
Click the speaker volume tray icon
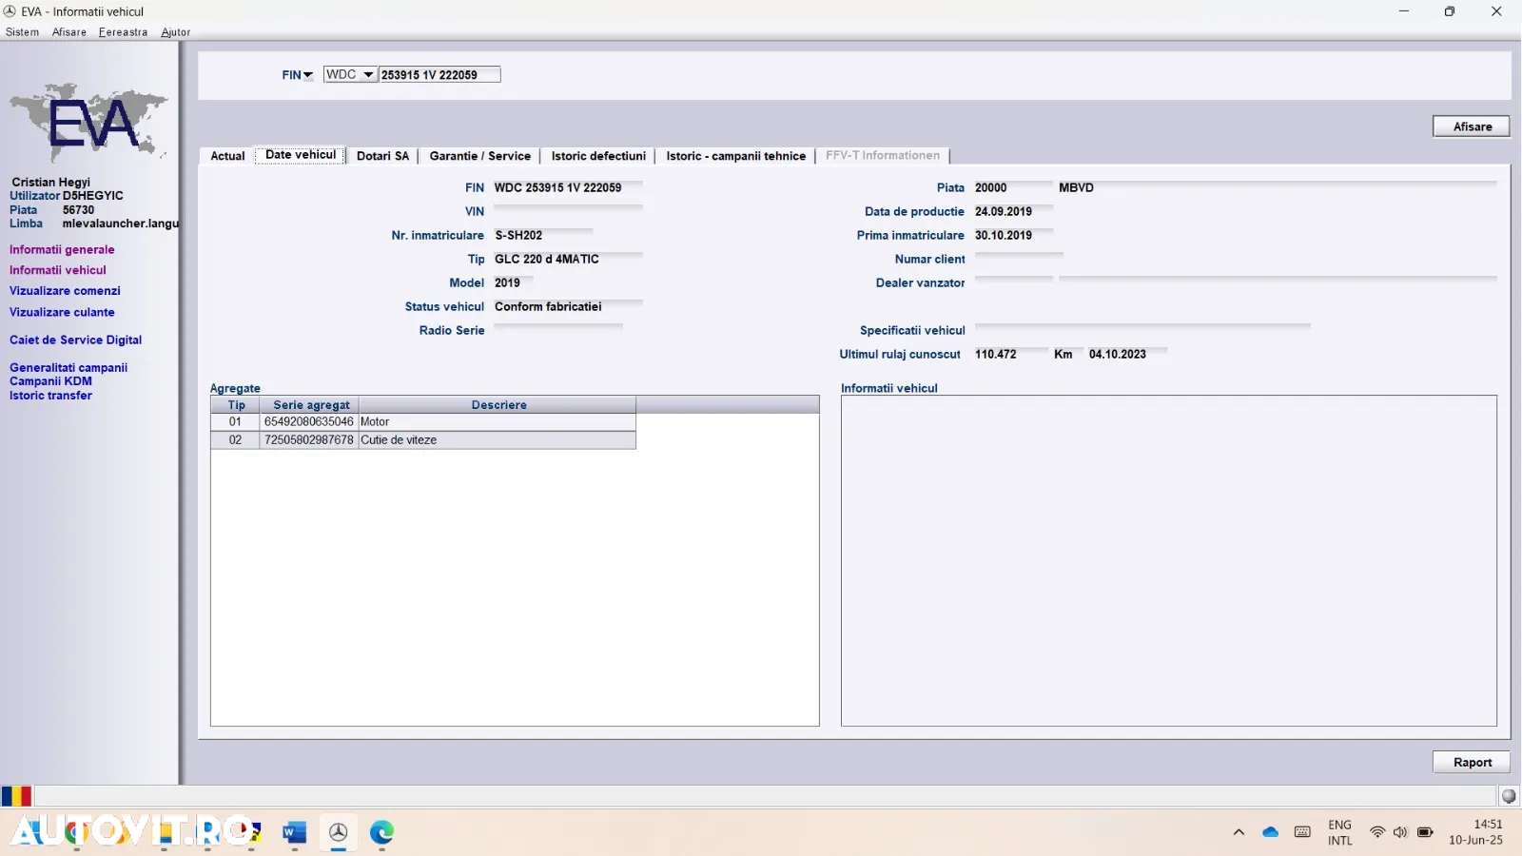tap(1400, 832)
